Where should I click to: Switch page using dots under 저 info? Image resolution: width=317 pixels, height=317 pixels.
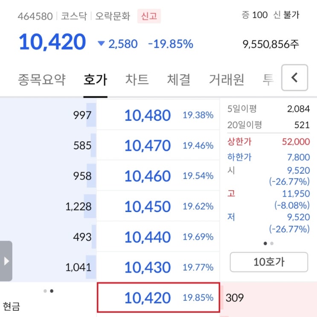pyautogui.click(x=268, y=244)
